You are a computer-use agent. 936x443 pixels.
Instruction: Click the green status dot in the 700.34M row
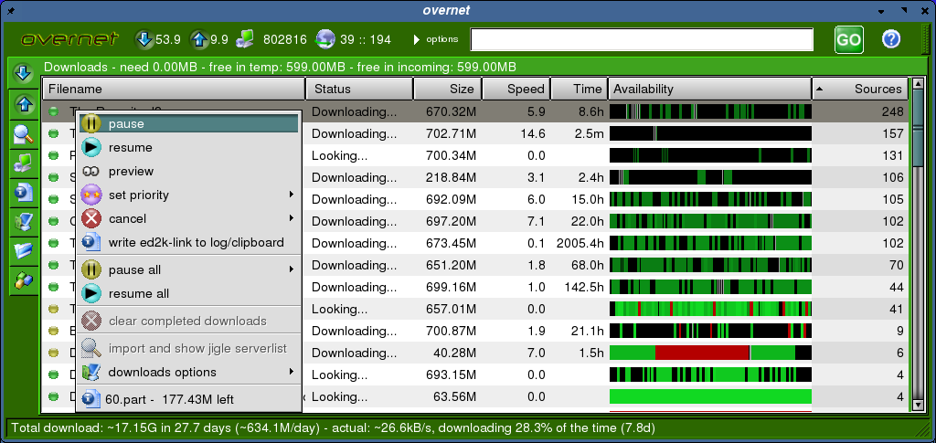click(53, 155)
